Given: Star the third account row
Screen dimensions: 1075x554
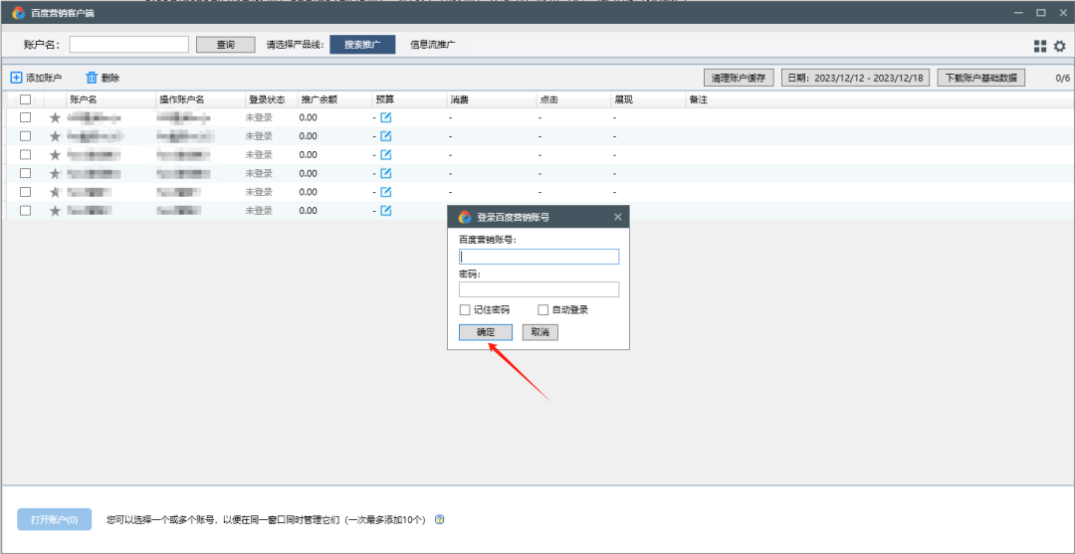Looking at the screenshot, I should 56,155.
